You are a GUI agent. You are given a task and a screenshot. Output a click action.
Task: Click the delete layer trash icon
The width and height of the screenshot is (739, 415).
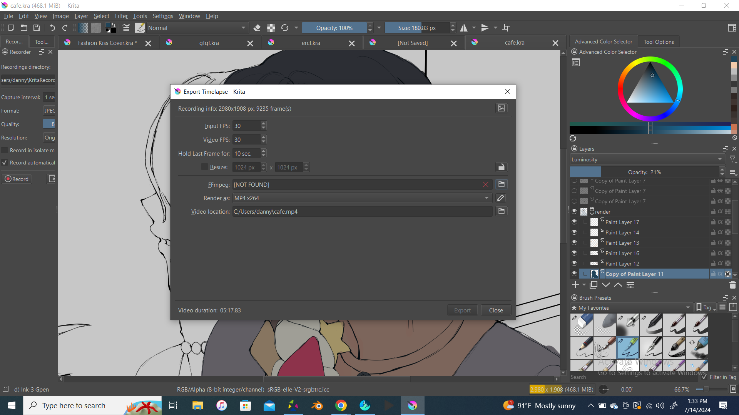tap(732, 285)
